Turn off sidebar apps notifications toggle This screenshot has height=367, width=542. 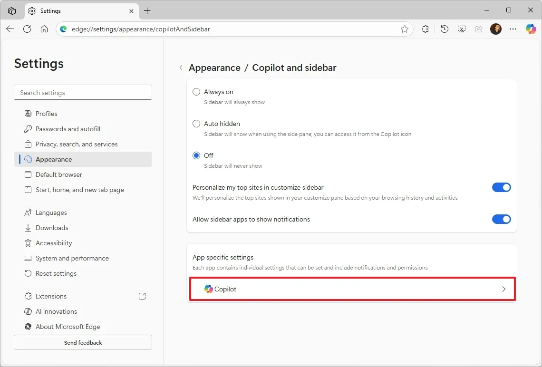click(501, 219)
